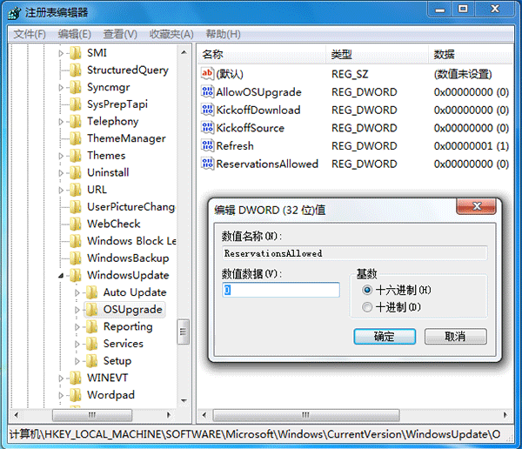Click the 数据 column header
This screenshot has width=522, height=449.
pyautogui.click(x=471, y=54)
